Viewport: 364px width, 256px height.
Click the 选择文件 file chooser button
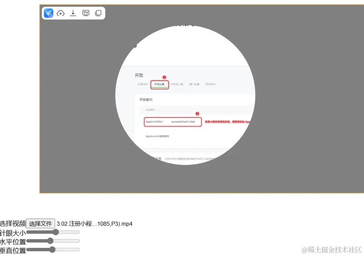tap(40, 223)
